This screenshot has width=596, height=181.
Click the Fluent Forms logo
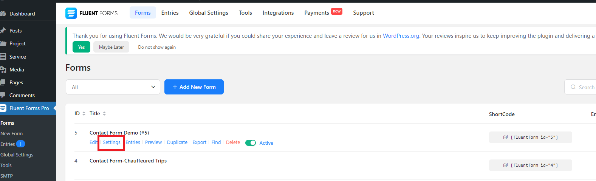pyautogui.click(x=91, y=13)
